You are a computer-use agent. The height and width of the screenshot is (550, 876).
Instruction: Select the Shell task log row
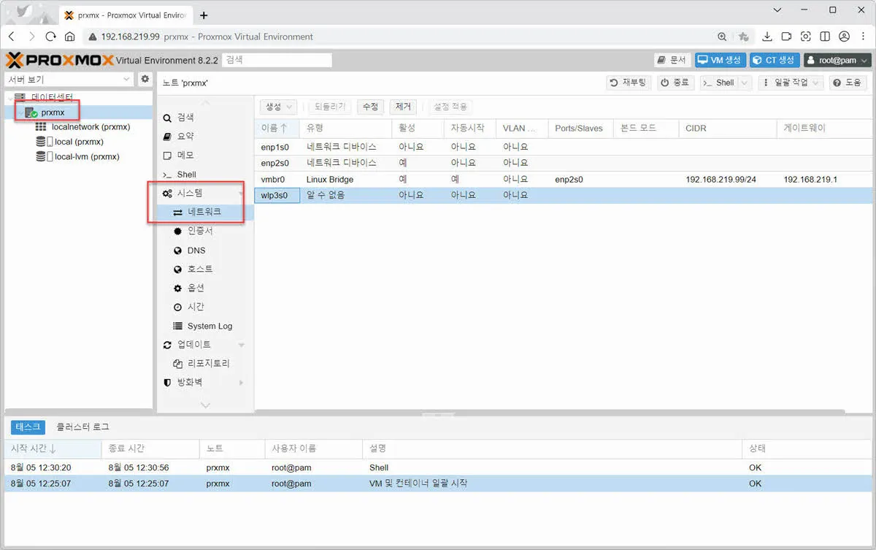coord(438,467)
